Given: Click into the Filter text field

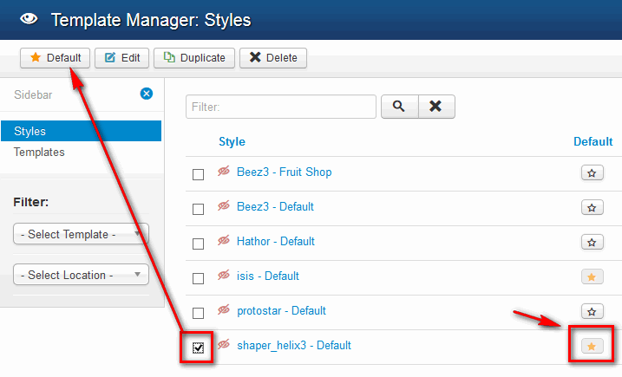Looking at the screenshot, I should [280, 107].
